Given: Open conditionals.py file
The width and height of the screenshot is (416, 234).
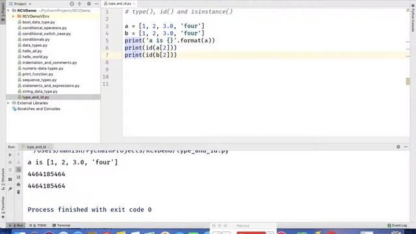Looking at the screenshot, I should tap(36, 40).
